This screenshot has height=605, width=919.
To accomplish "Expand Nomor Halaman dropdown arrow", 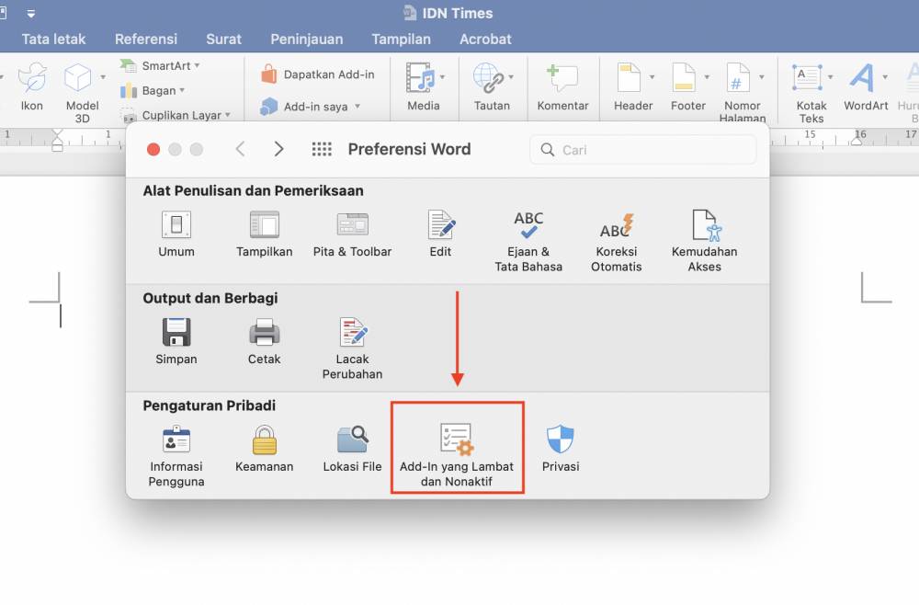I will pyautogui.click(x=761, y=77).
